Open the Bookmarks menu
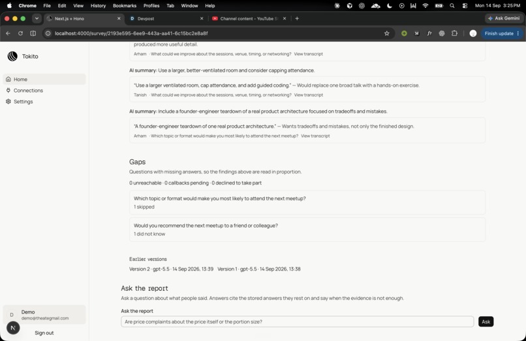The height and width of the screenshot is (341, 526). coord(125,5)
